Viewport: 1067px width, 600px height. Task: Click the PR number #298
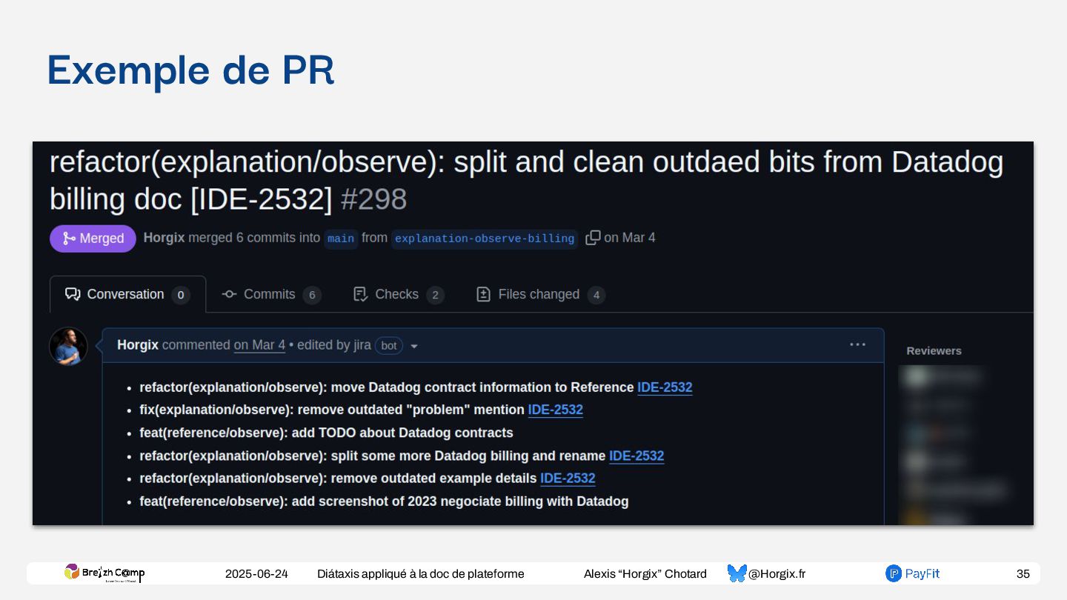point(373,199)
